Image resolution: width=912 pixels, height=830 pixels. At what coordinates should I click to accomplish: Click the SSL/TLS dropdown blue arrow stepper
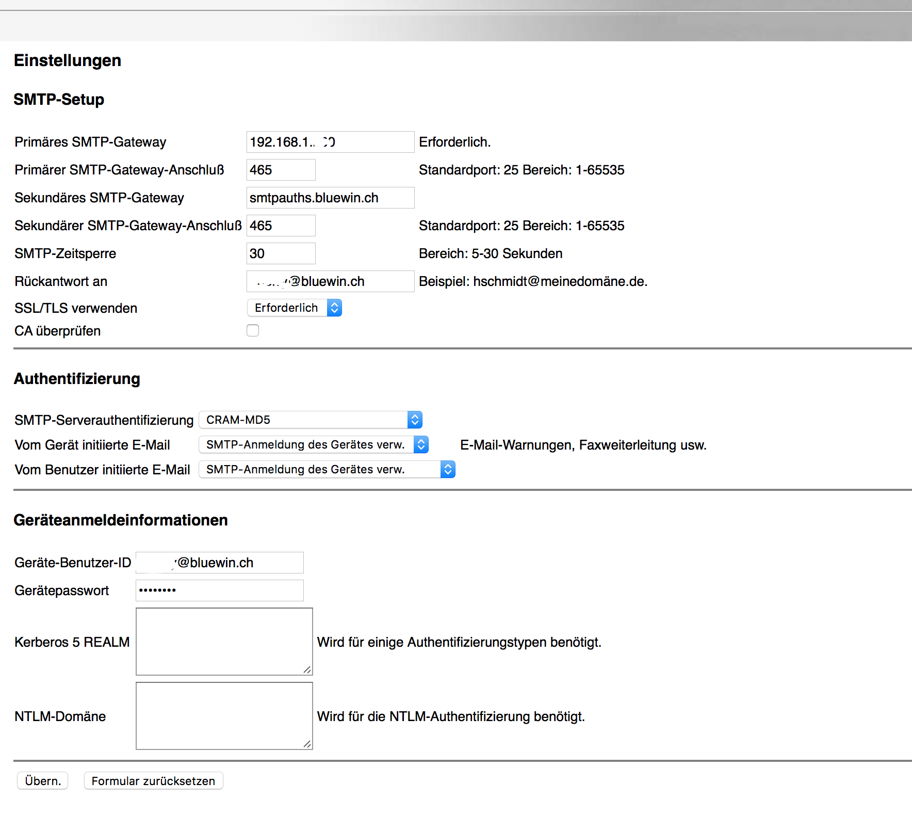pyautogui.click(x=334, y=308)
